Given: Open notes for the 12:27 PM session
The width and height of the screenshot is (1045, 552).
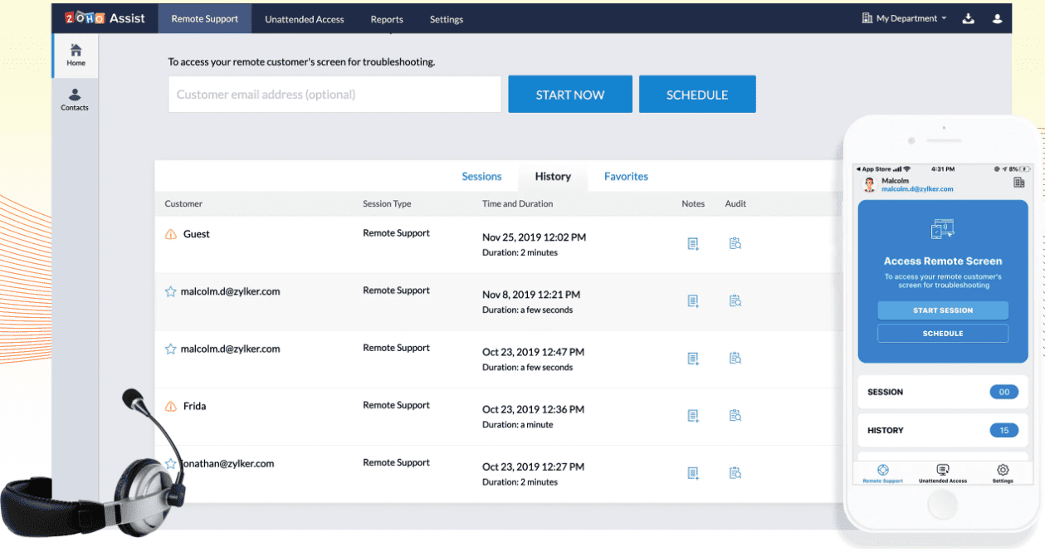Looking at the screenshot, I should point(693,472).
